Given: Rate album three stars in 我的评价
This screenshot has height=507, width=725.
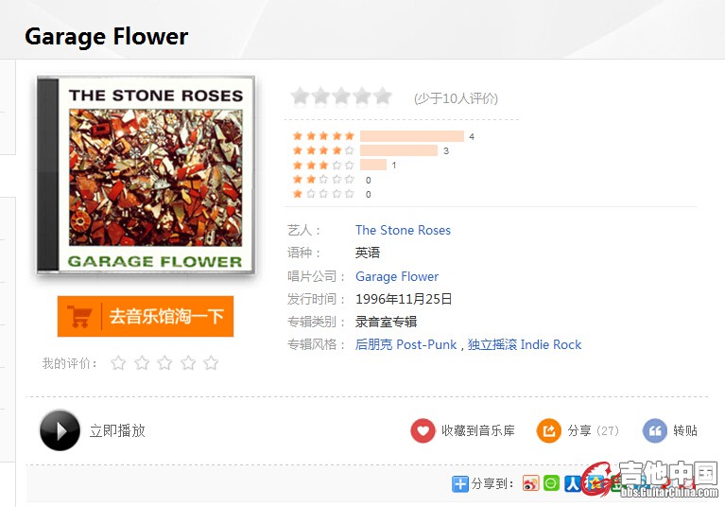Looking at the screenshot, I should [164, 363].
